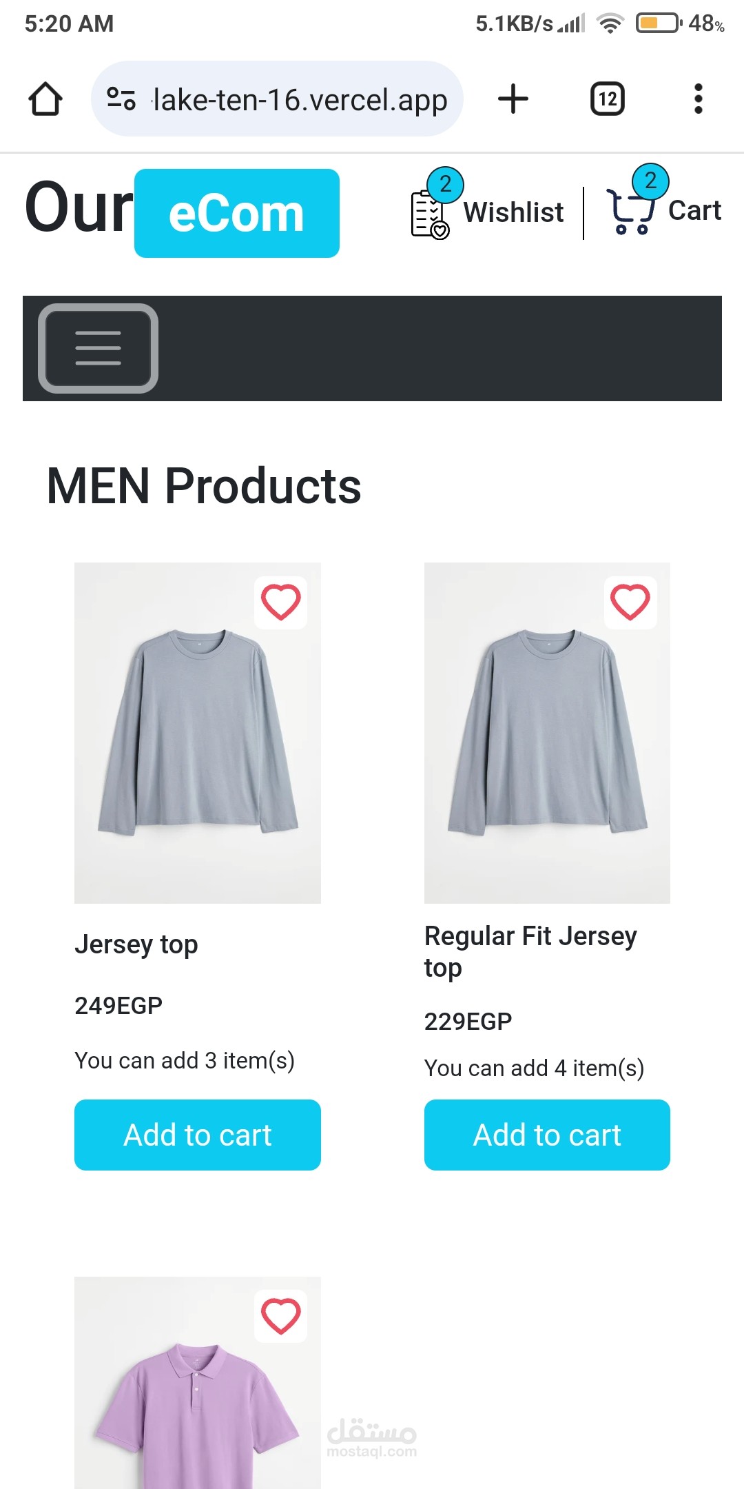Click the eCom logo badge
Image resolution: width=744 pixels, height=1489 pixels.
click(236, 214)
